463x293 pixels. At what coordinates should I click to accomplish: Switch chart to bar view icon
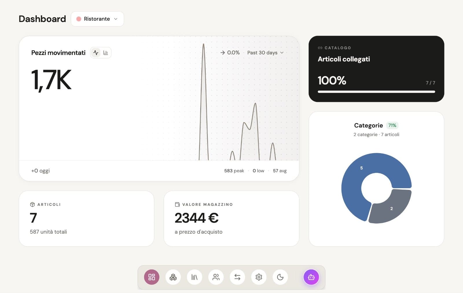pos(106,53)
